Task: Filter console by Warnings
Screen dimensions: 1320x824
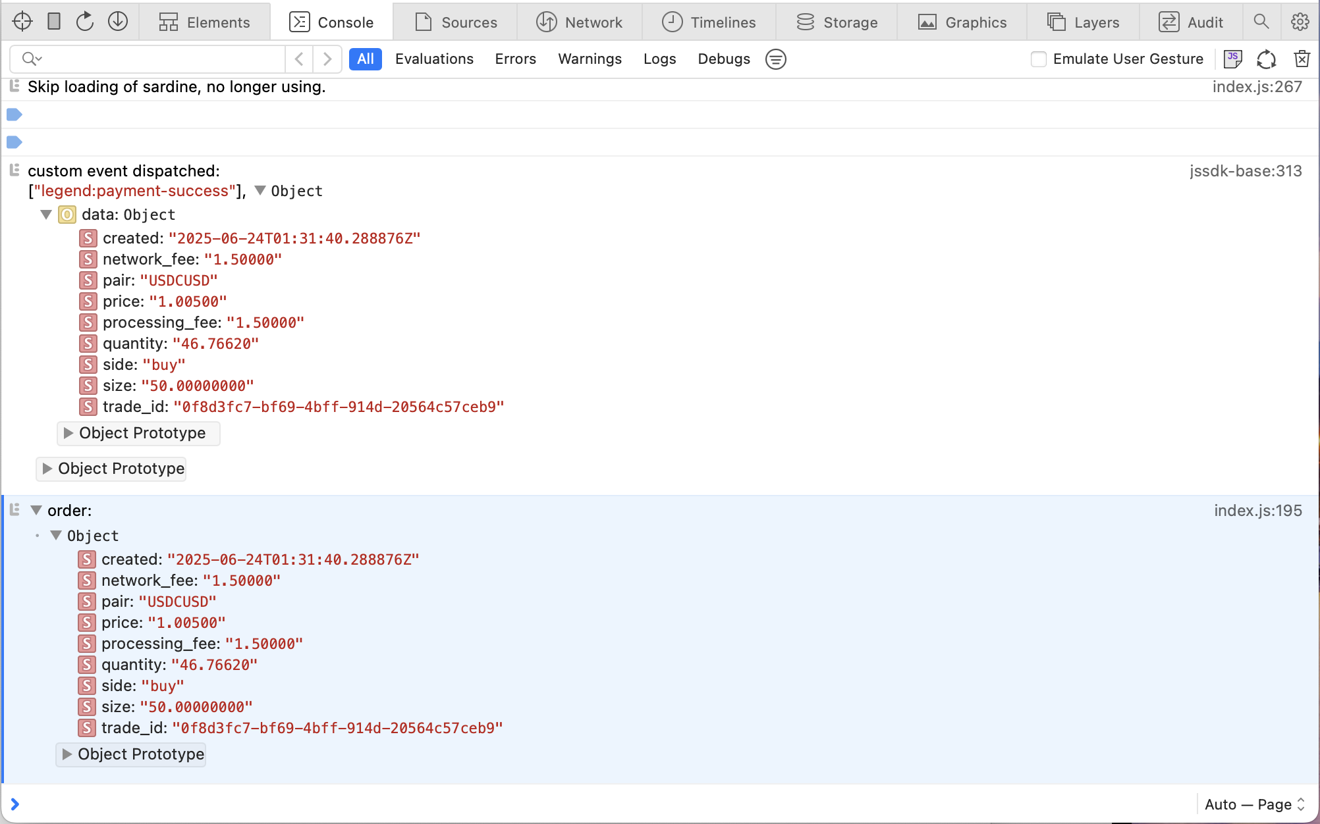Action: click(590, 59)
